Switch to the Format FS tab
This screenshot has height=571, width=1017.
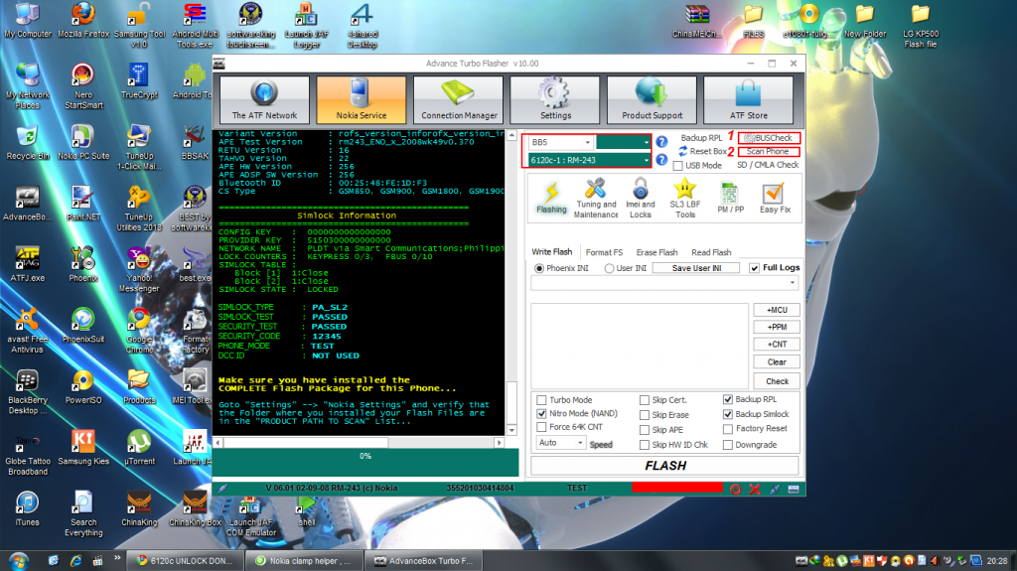(x=604, y=252)
